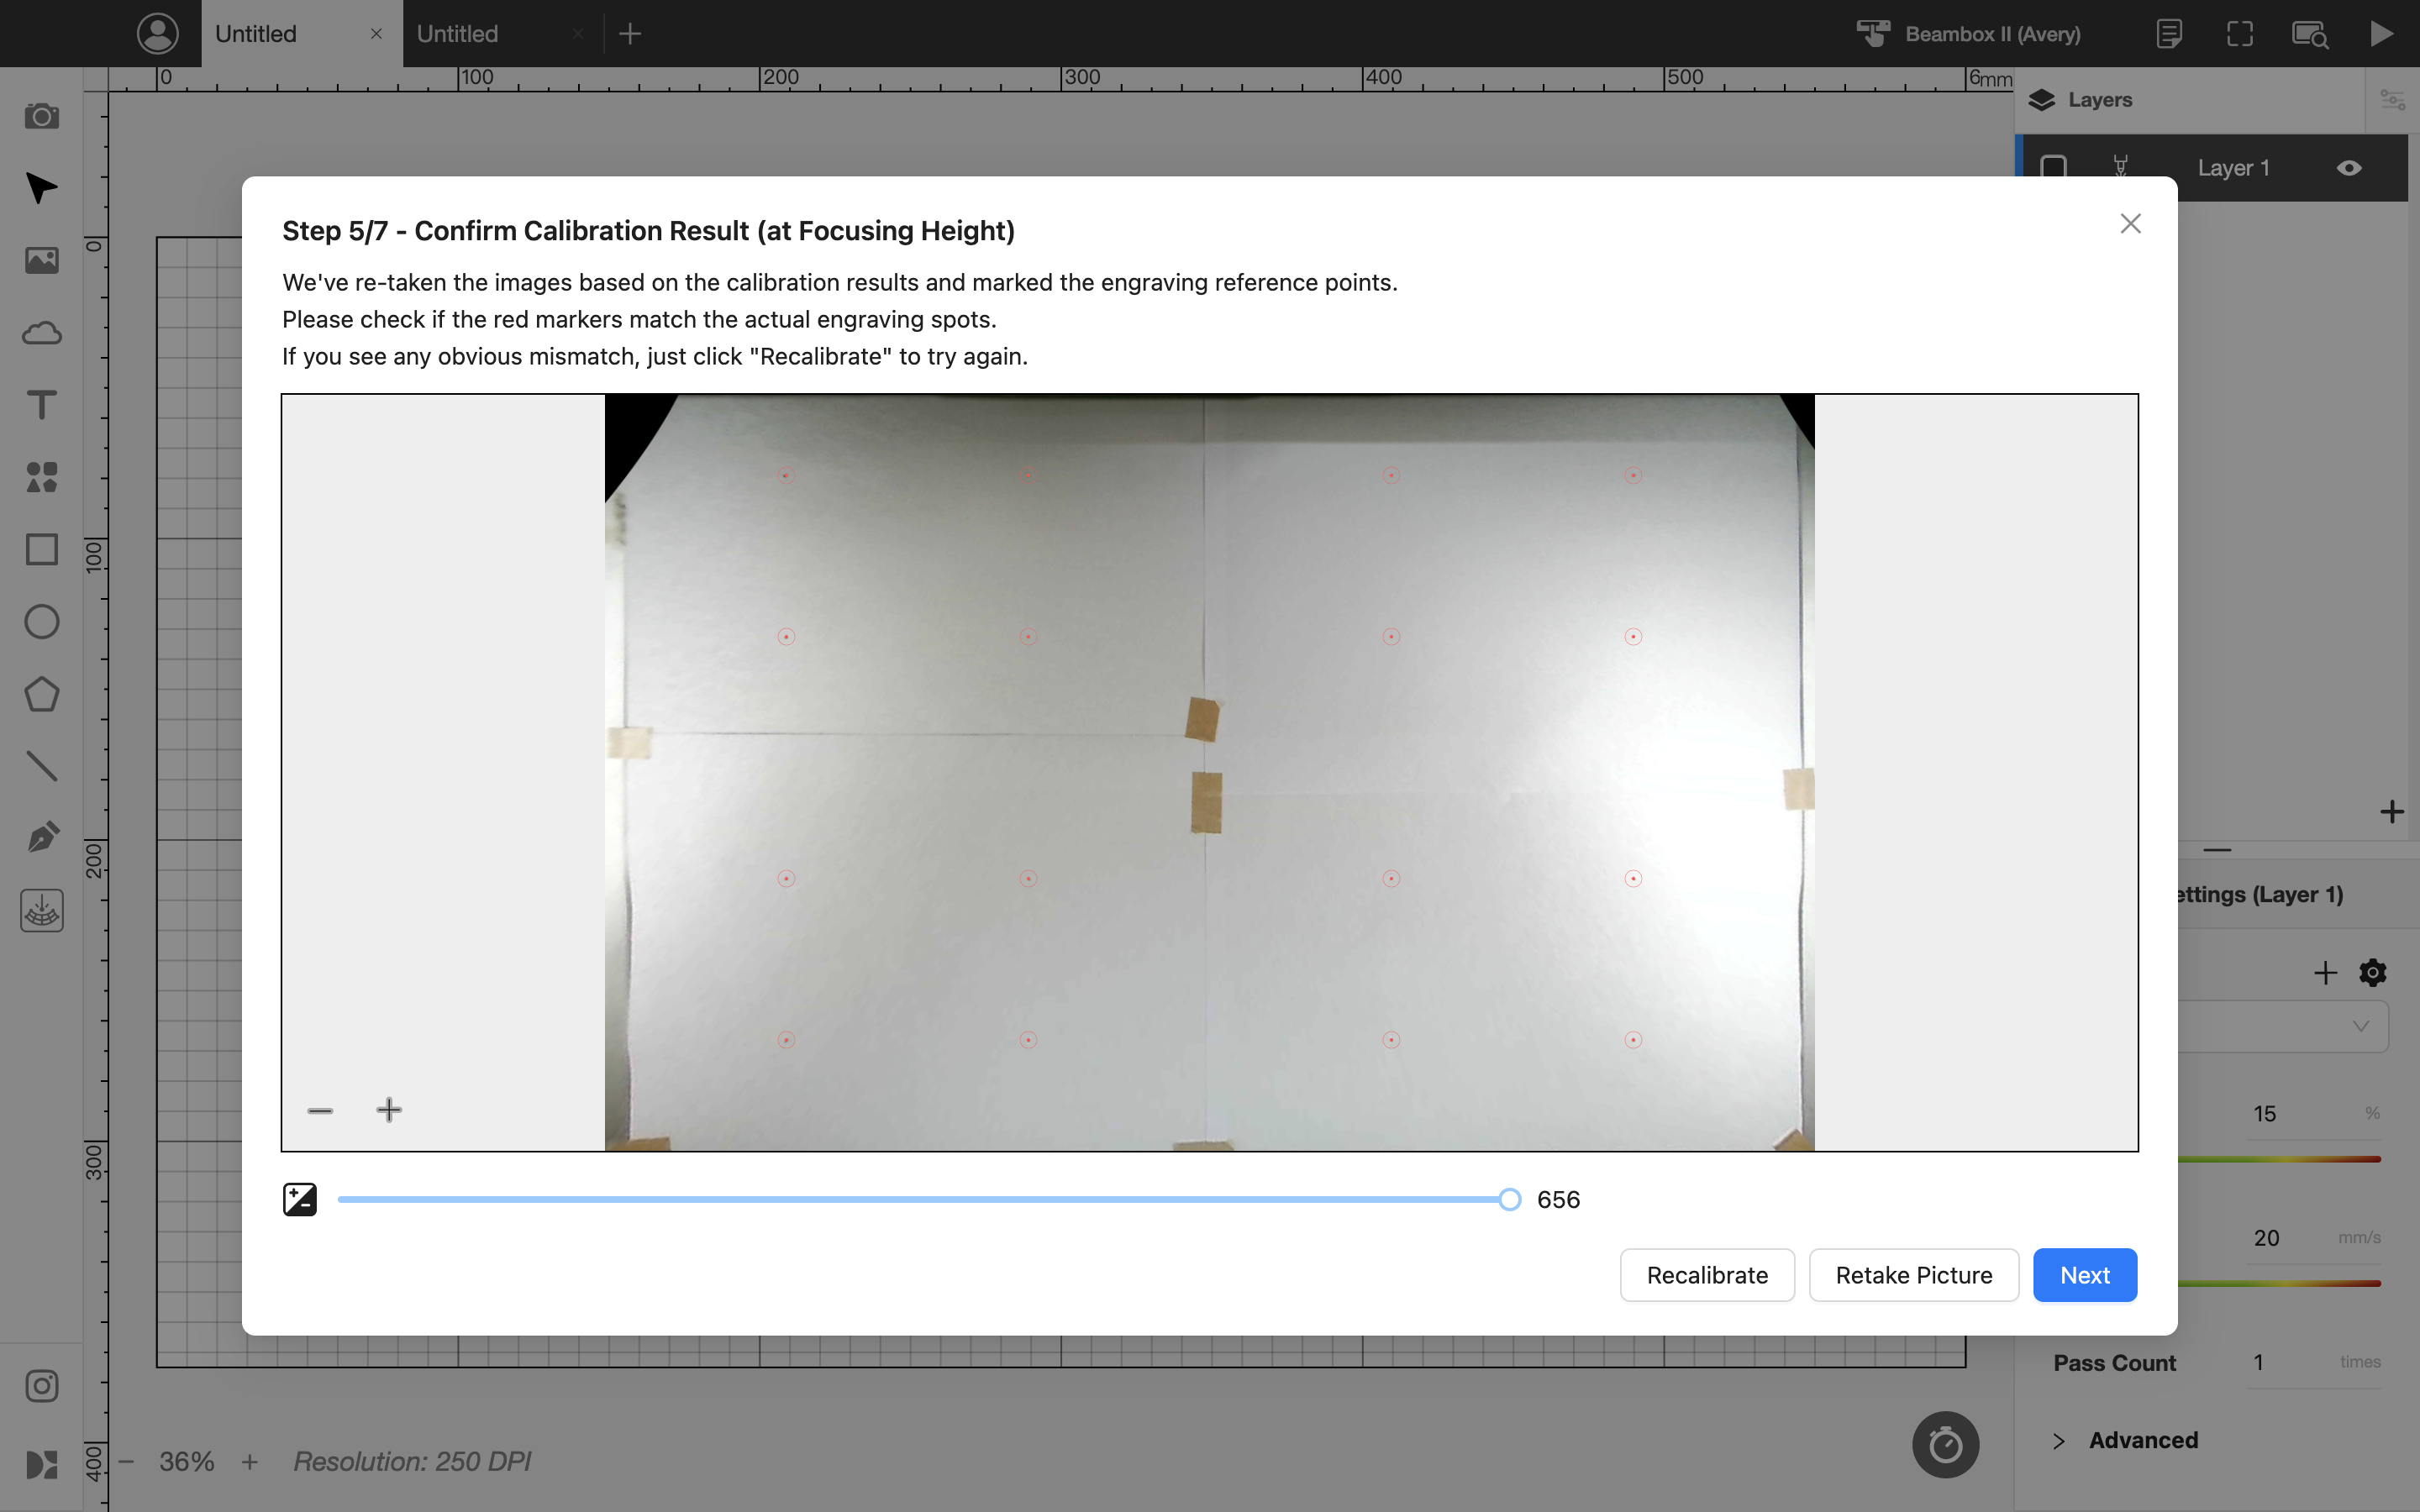
Task: Select the cursor selection tool
Action: pyautogui.click(x=41, y=188)
